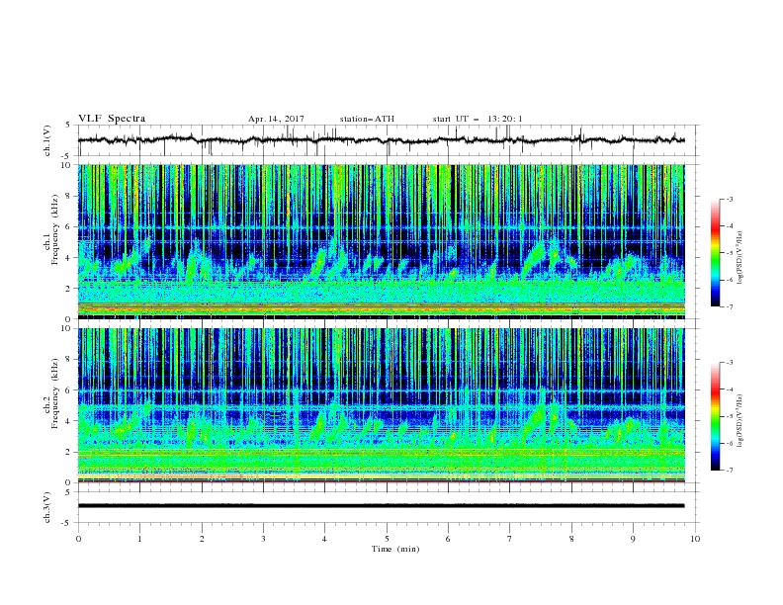Click the ch.1 voltage waveform trace
Screen dimensions: 783x605
tap(381, 140)
